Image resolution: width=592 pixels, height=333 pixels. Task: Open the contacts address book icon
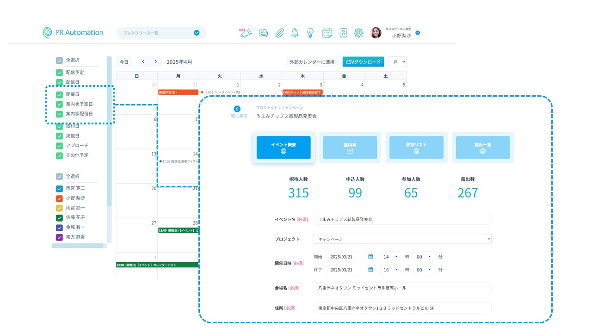click(343, 33)
